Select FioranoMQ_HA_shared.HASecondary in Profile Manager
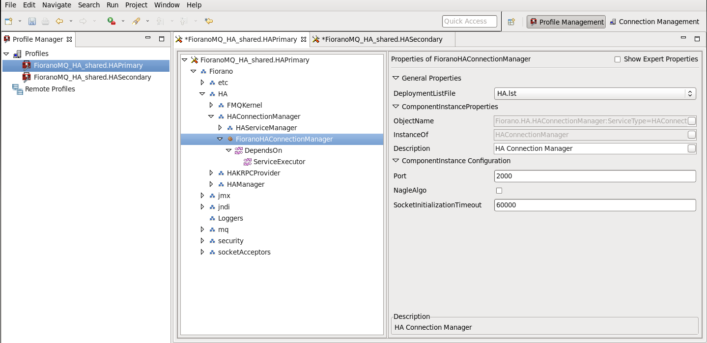This screenshot has width=707, height=343. (92, 77)
